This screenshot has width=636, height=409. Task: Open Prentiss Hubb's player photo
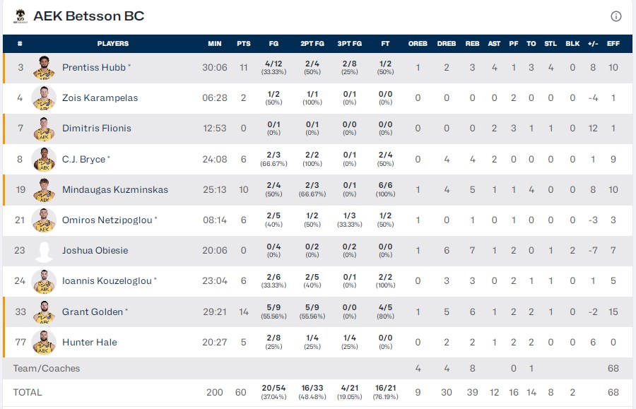pyautogui.click(x=44, y=68)
